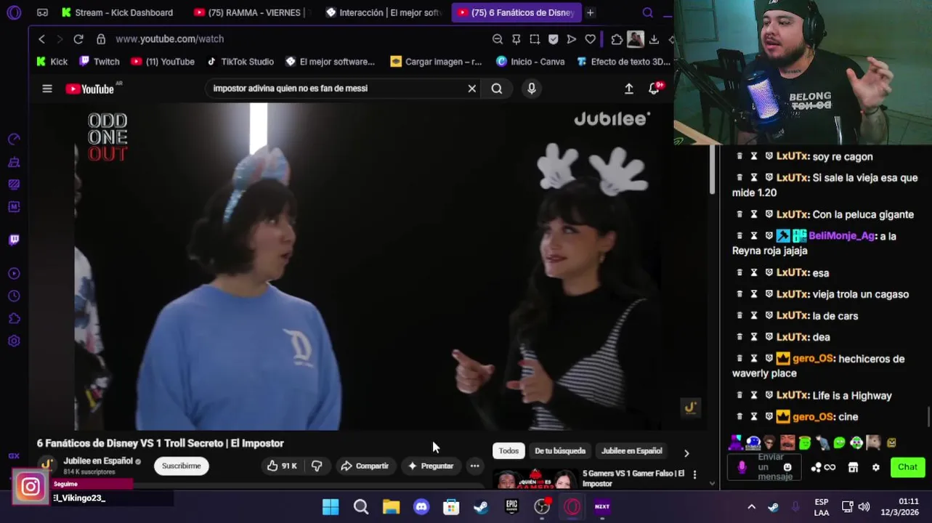The width and height of the screenshot is (932, 523).
Task: Go to the YouTube home logo
Action: (90, 89)
